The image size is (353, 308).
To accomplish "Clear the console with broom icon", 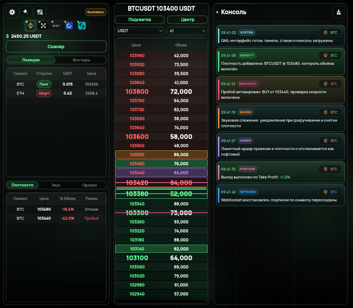I will 338,12.
